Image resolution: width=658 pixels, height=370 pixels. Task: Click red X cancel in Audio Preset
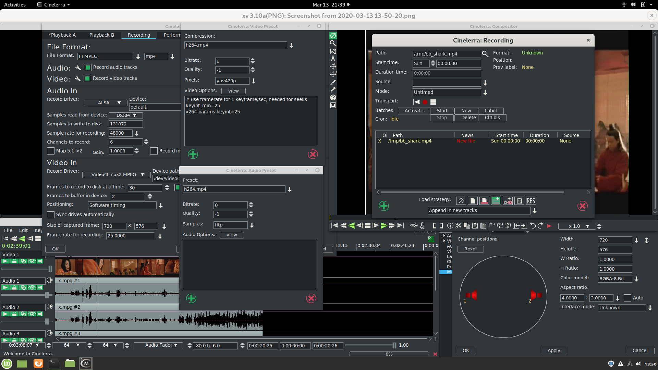tap(311, 298)
